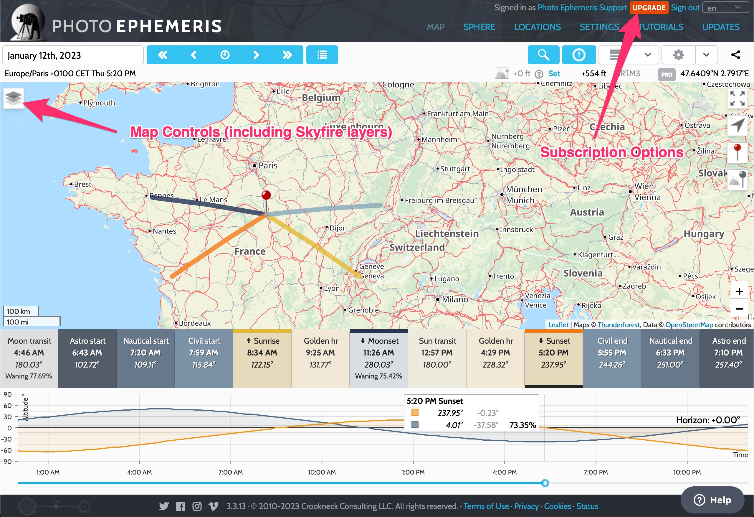Switch to the MAP tab
Image resolution: width=754 pixels, height=517 pixels.
click(436, 27)
